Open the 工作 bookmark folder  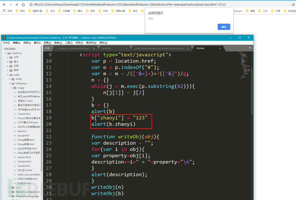click(263, 11)
